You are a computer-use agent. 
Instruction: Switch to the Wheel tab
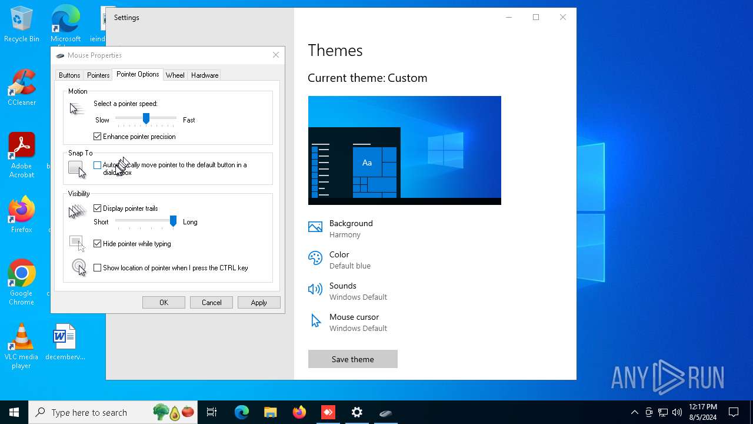click(x=175, y=75)
